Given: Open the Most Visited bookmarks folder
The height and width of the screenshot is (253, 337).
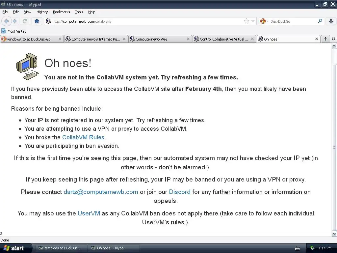Looking at the screenshot, I should pos(14,31).
